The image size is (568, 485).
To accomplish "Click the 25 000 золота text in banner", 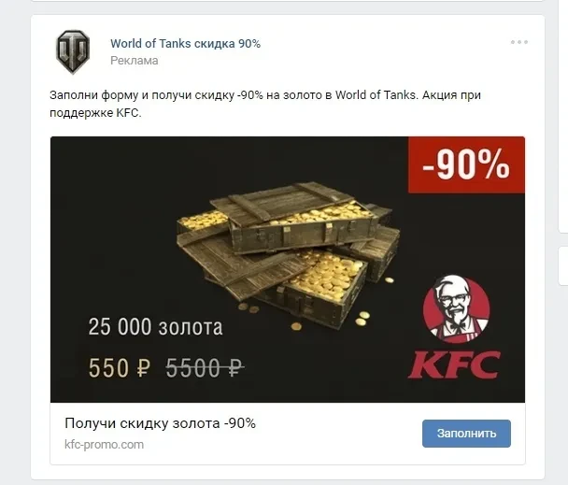I will (x=155, y=327).
